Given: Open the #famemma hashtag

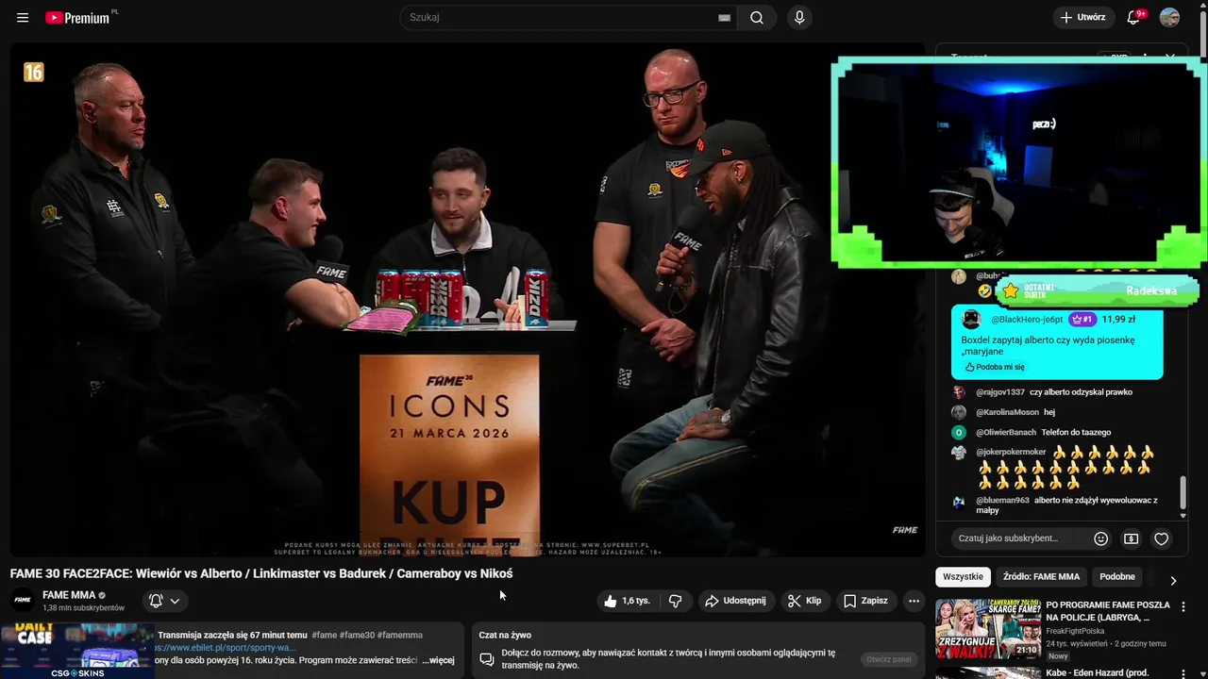Looking at the screenshot, I should pyautogui.click(x=399, y=635).
